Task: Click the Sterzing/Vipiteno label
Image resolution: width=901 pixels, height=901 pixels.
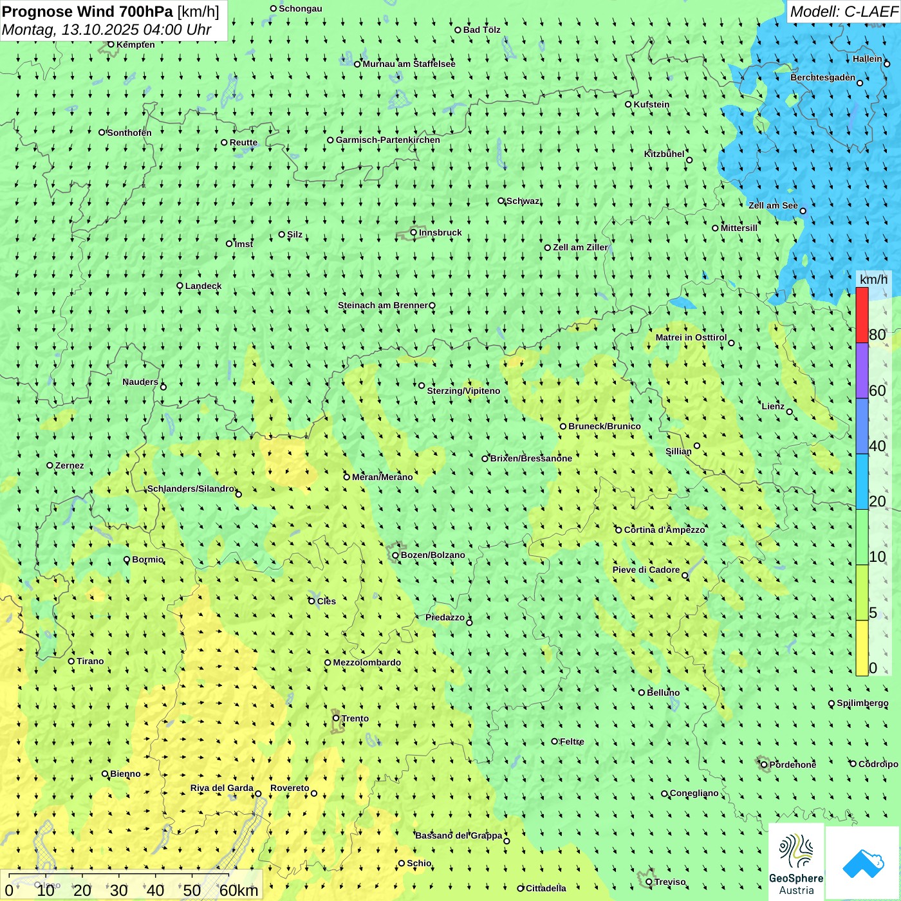Action: click(x=463, y=391)
